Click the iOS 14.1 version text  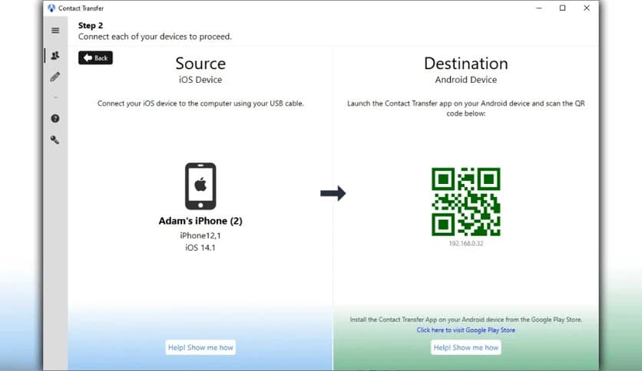(200, 248)
